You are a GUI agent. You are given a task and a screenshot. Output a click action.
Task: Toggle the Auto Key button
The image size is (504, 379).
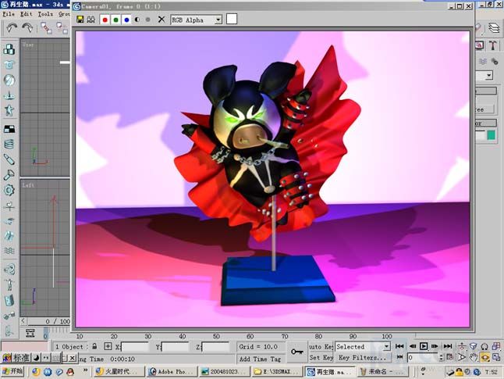tap(321, 346)
